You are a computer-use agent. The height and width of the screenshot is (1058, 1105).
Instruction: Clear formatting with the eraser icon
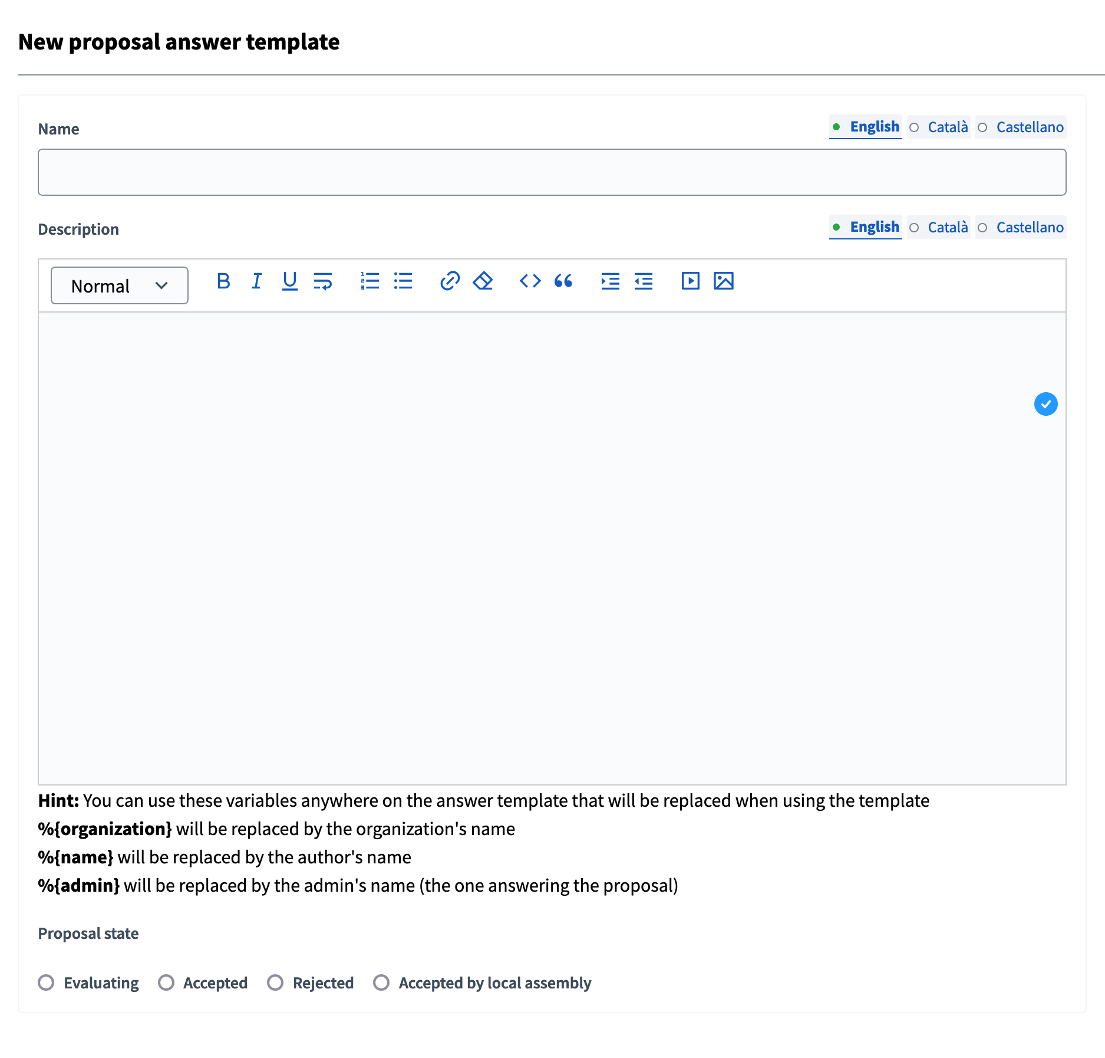(482, 281)
